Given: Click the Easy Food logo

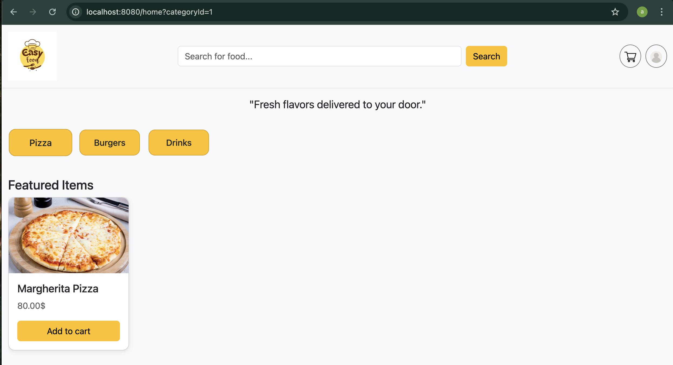Looking at the screenshot, I should click(x=32, y=56).
